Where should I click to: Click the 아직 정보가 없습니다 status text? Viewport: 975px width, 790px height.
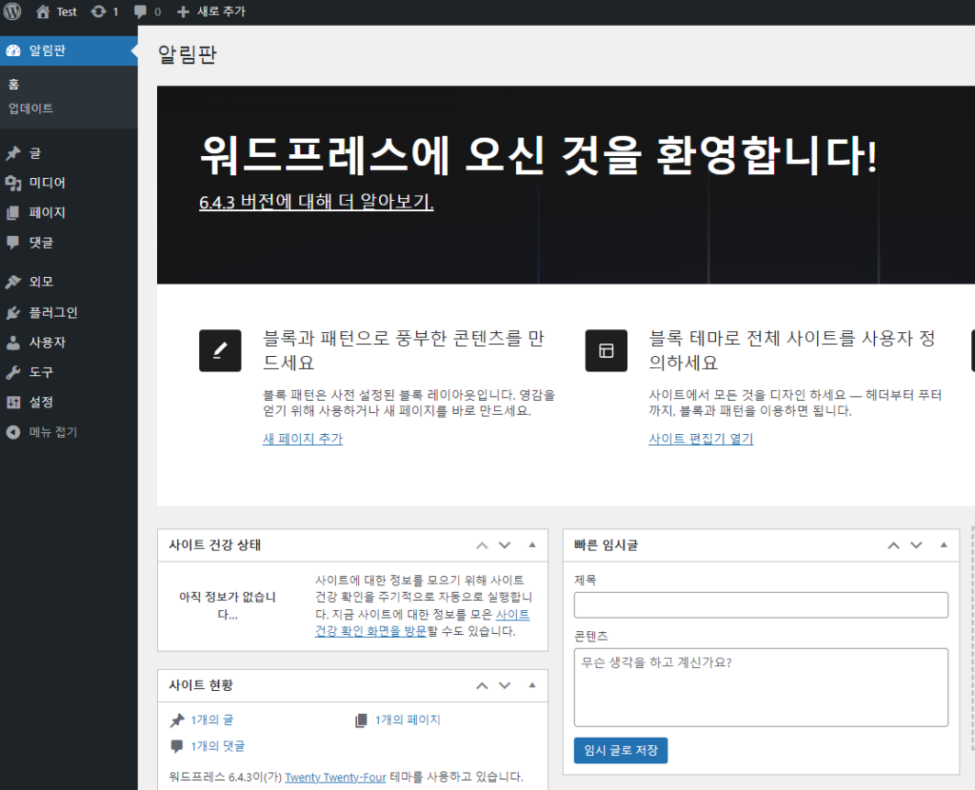[x=228, y=606]
